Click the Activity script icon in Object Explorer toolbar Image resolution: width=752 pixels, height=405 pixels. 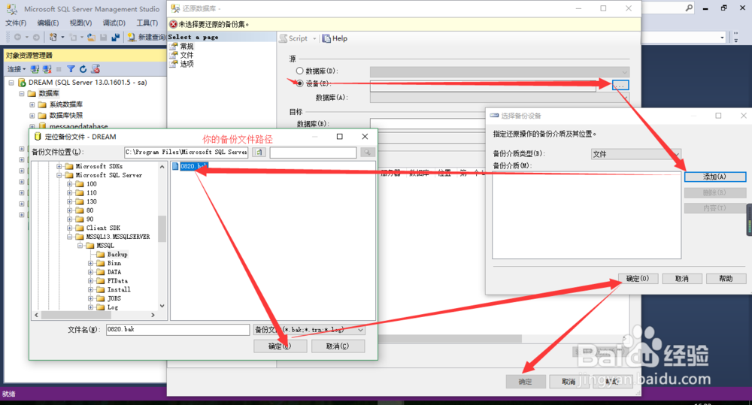pos(96,69)
